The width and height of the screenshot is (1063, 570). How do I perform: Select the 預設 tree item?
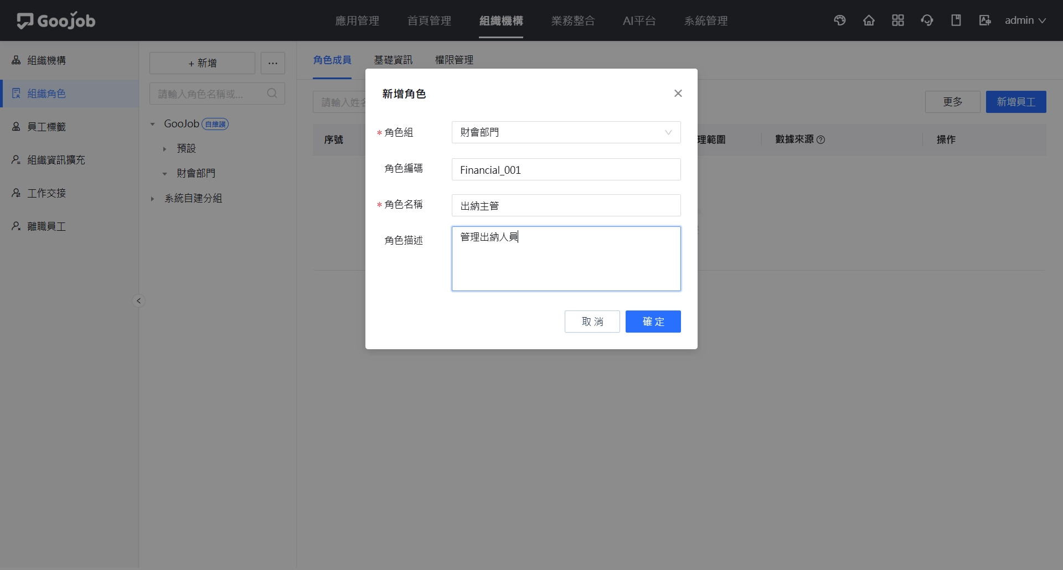coord(186,148)
